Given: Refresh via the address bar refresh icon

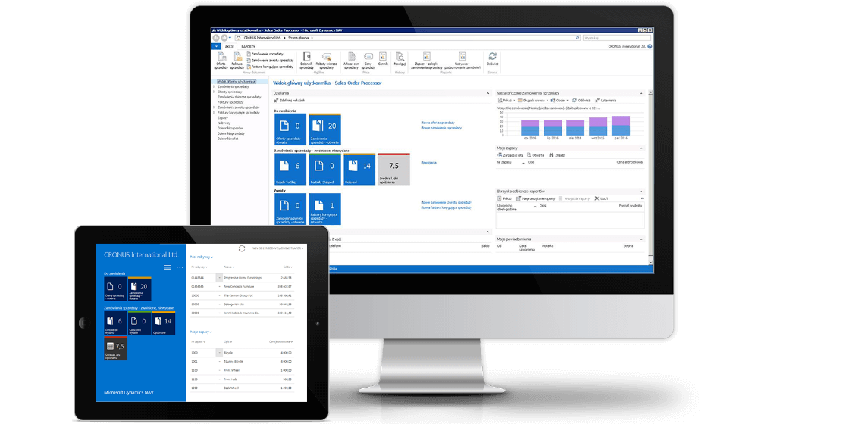Looking at the screenshot, I should coord(577,38).
